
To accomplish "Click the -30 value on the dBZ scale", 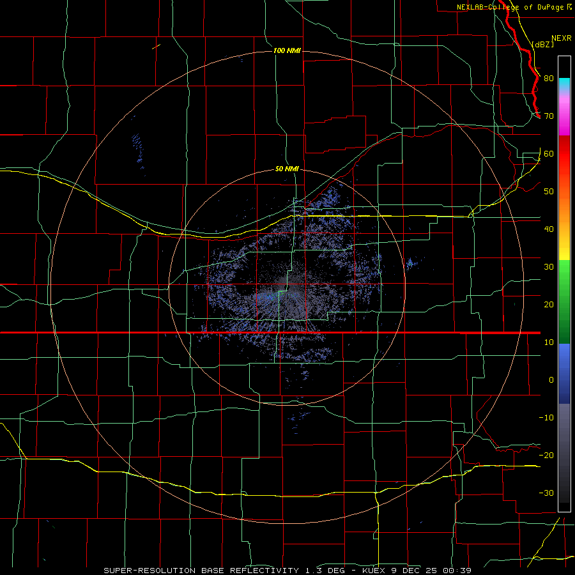I will point(546,493).
